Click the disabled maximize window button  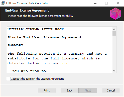106,3
